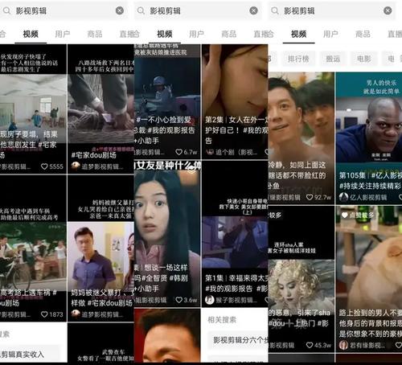Screen dimensions: 402x365
Task: Clear the search text in the left screen
Action: pos(120,10)
